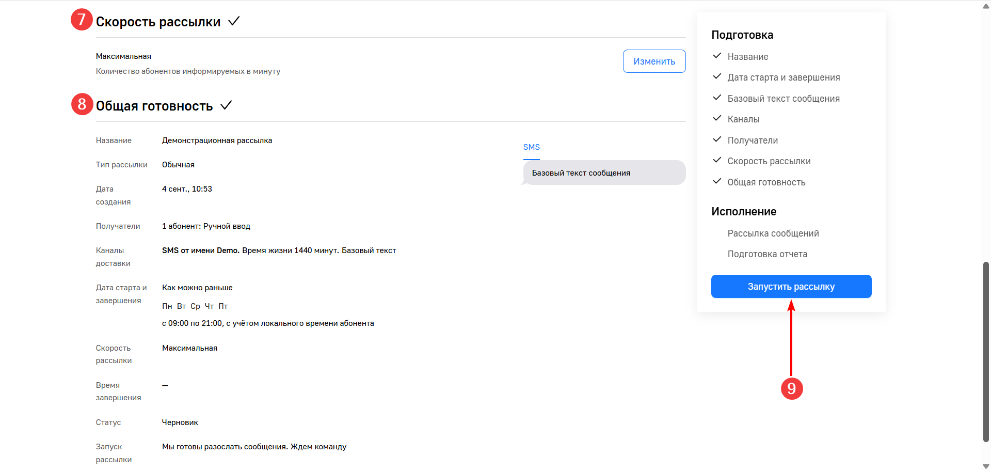Screen dimensions: 991x471
Task: Open Подготовка отчета execution step
Action: (767, 254)
